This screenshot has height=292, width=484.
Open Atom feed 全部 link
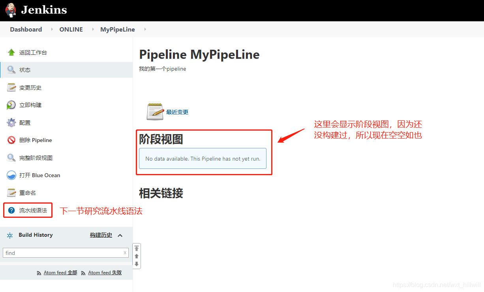(60, 273)
